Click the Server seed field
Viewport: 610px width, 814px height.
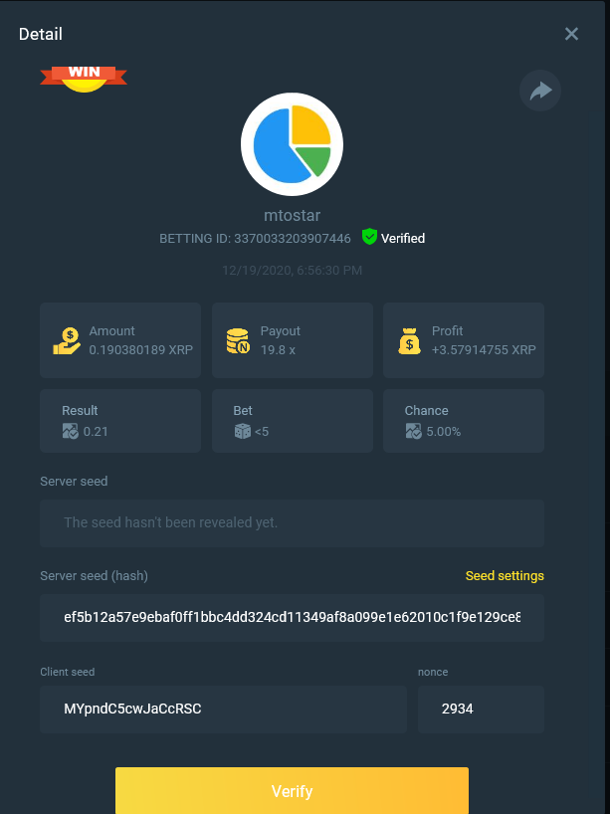tap(292, 522)
